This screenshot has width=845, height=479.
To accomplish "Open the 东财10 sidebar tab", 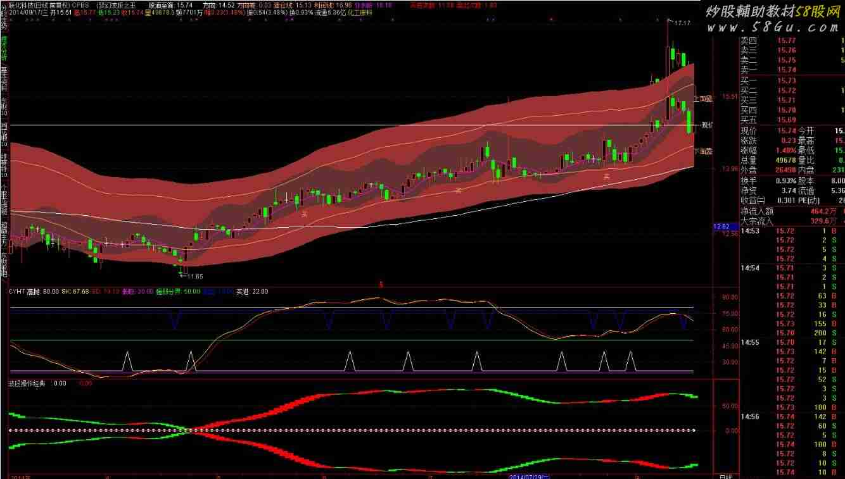I will pos(4,106).
